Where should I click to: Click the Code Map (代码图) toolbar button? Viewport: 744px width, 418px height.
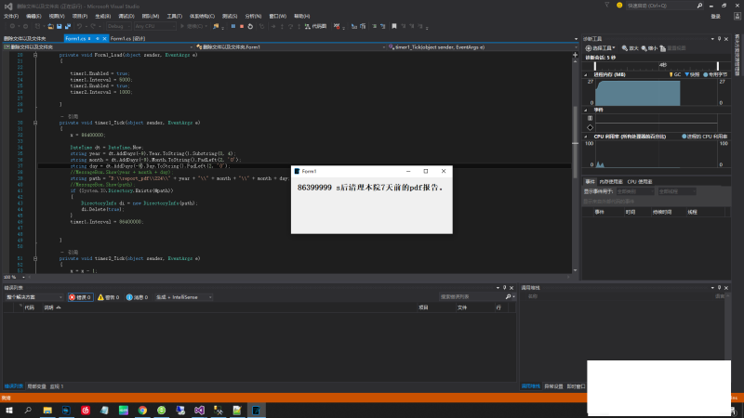click(x=315, y=27)
